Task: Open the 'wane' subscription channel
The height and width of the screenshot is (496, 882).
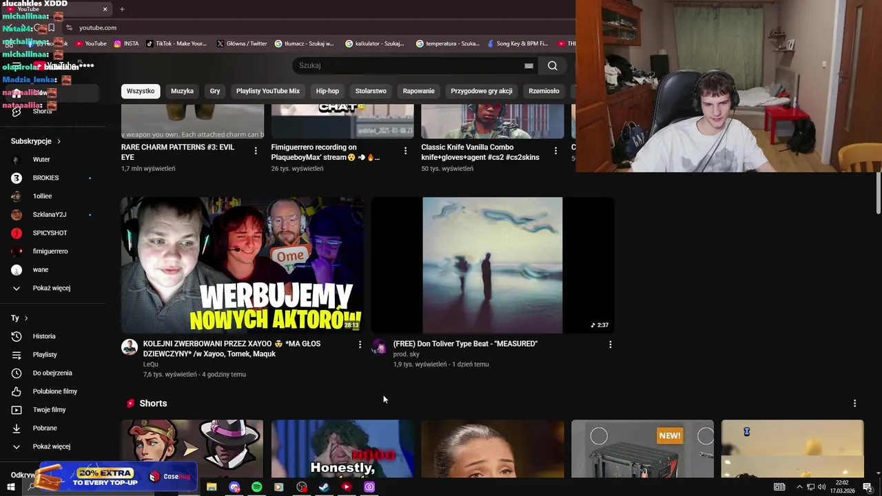Action: [x=41, y=270]
